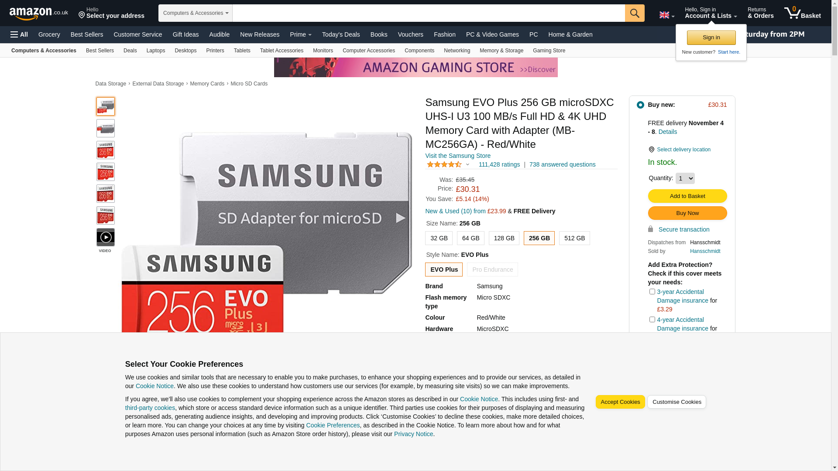Play the product VIDEO thumbnail

(106, 238)
